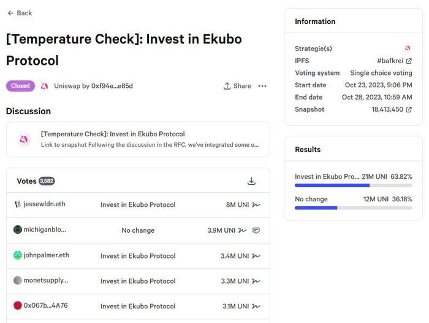Open michiganblo... vote comment icon
Screen dimensions: 429x323
click(256, 230)
